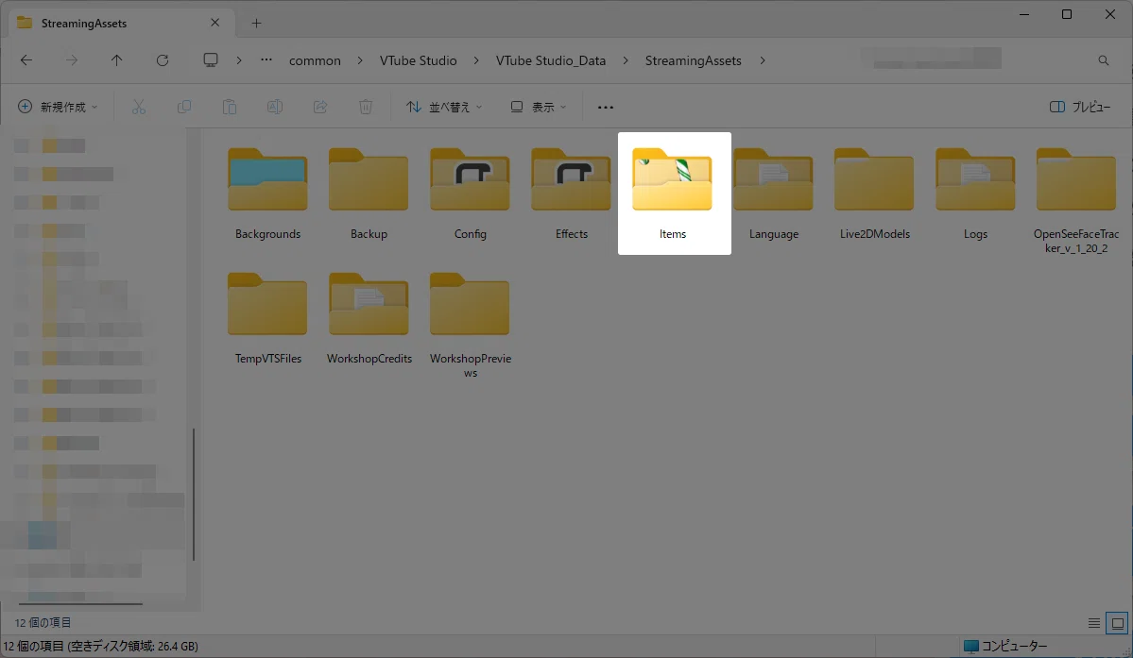This screenshot has width=1133, height=658.
Task: Go back to the previous folder
Action: pos(26,60)
